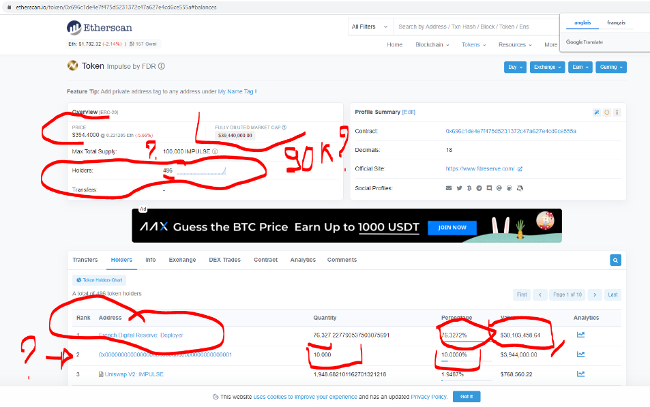Click the blue search icon above holders table
The image size is (650, 407).
pos(616,260)
